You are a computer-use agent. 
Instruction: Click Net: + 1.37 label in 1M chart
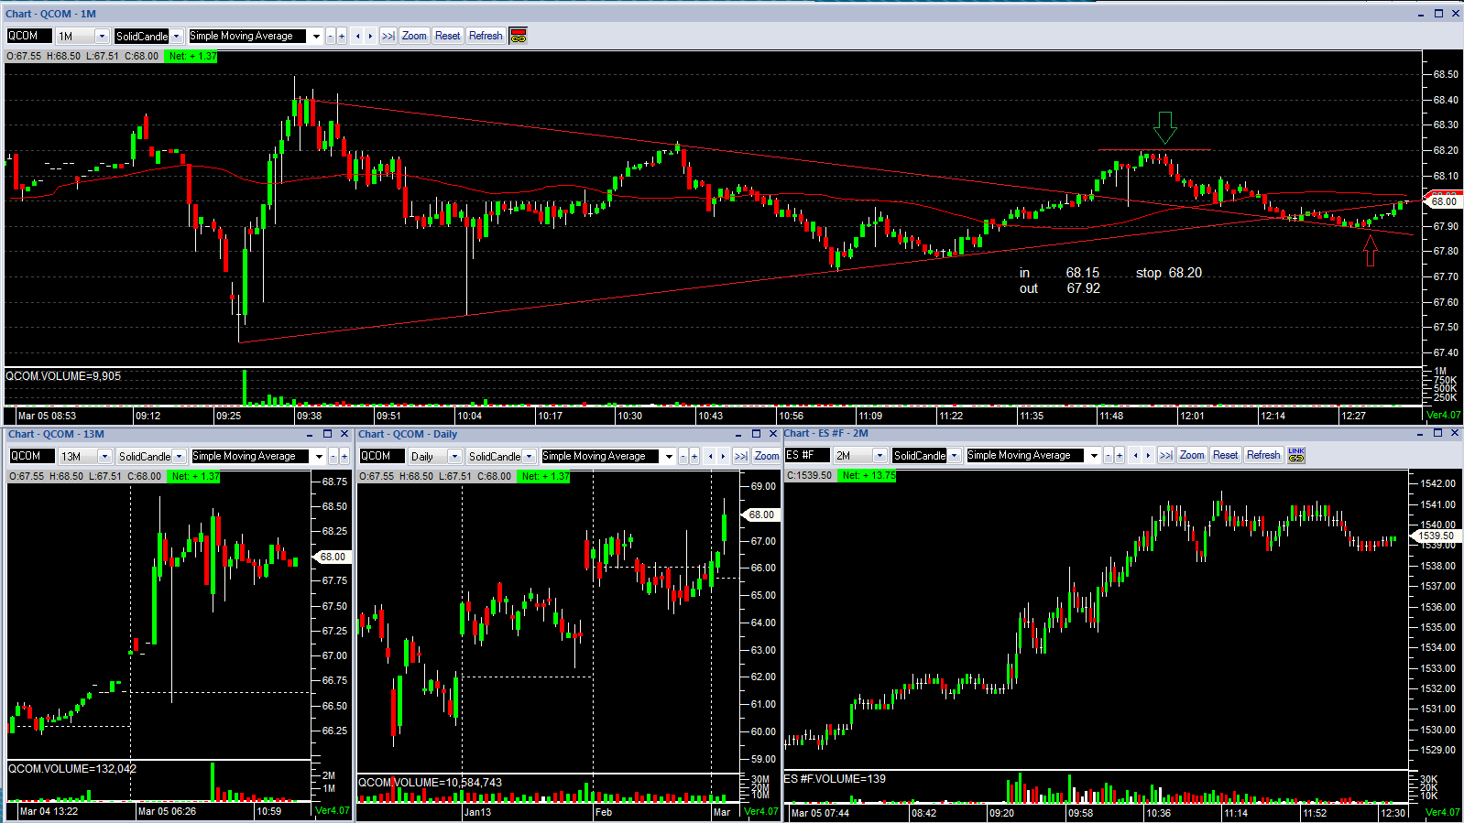192,57
